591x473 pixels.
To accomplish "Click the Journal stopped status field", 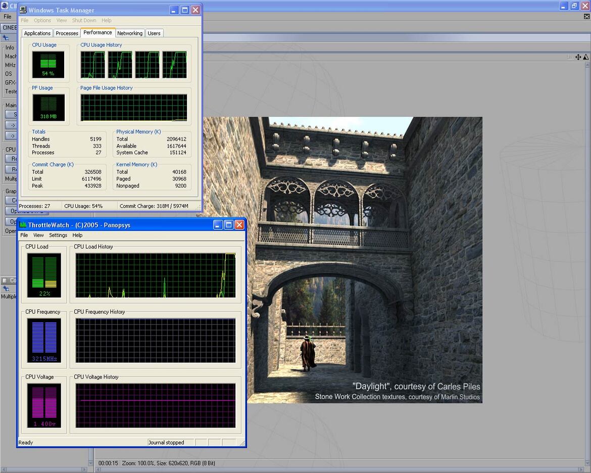I will click(x=170, y=442).
